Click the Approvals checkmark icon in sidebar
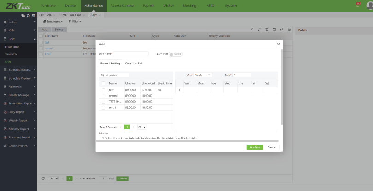 click(5, 86)
